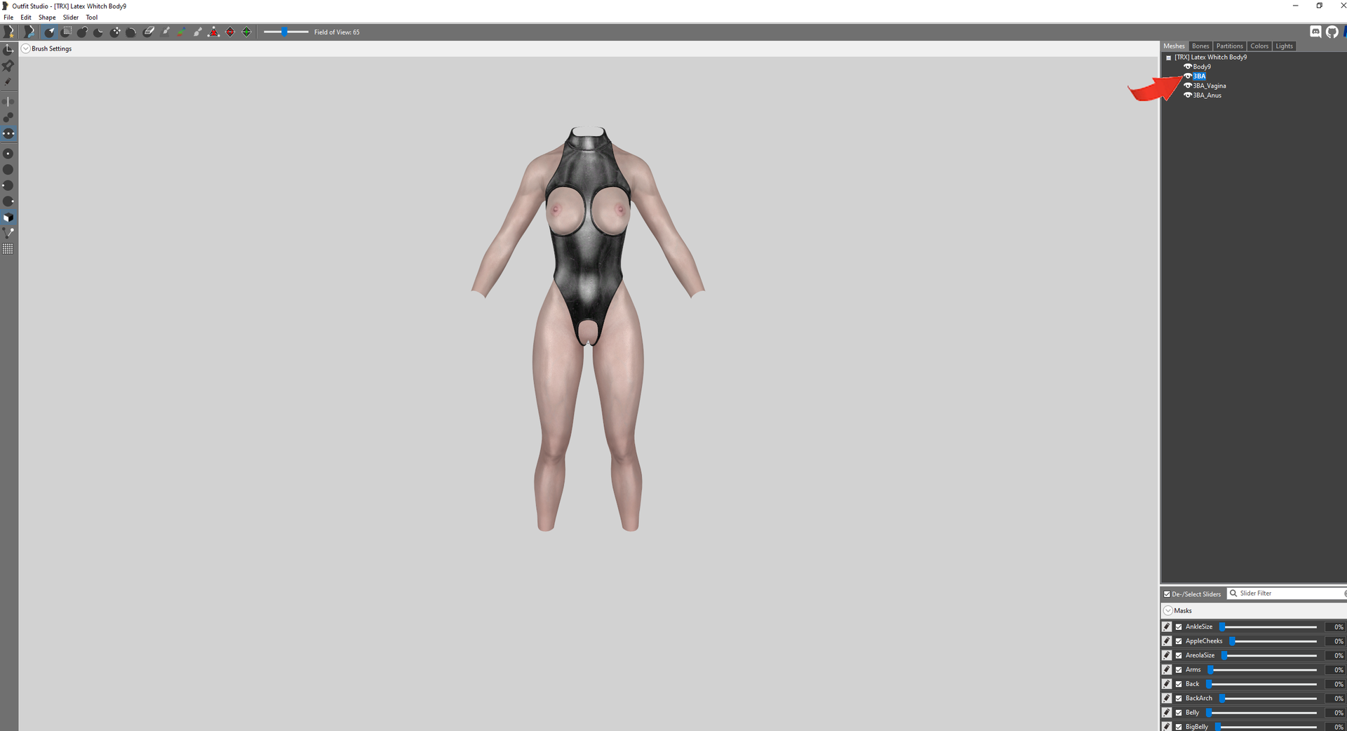Image resolution: width=1347 pixels, height=731 pixels.
Task: Select the Inflate brush tool
Action: pyautogui.click(x=83, y=32)
